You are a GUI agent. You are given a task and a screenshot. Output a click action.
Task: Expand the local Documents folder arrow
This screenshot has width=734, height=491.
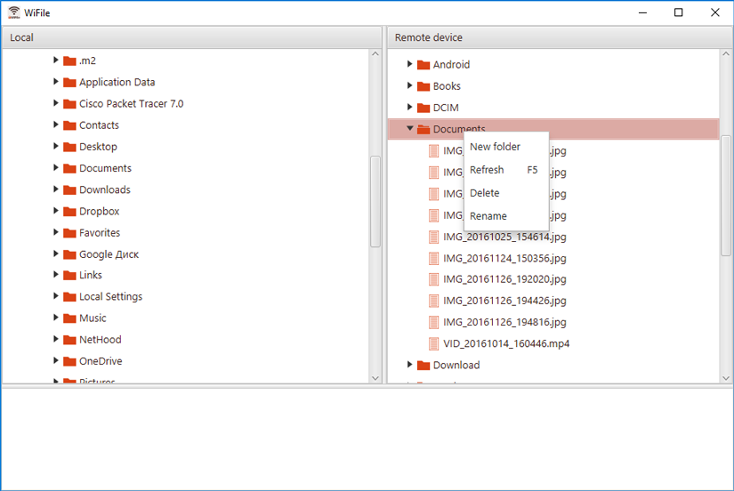point(56,167)
